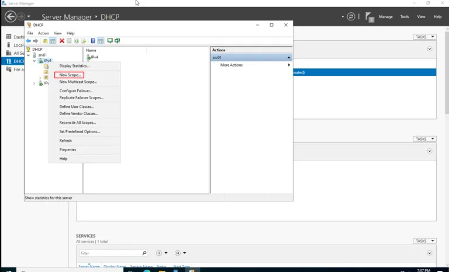Click the Refresh toolbar icon in DHCP console
This screenshot has height=272, width=449.
point(76,41)
